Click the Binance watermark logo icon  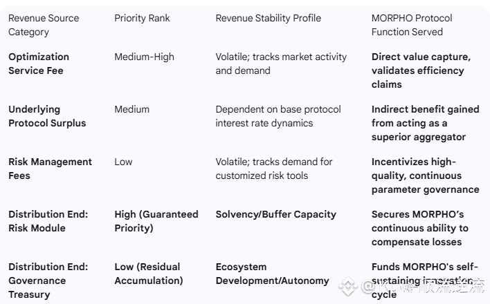click(x=348, y=287)
